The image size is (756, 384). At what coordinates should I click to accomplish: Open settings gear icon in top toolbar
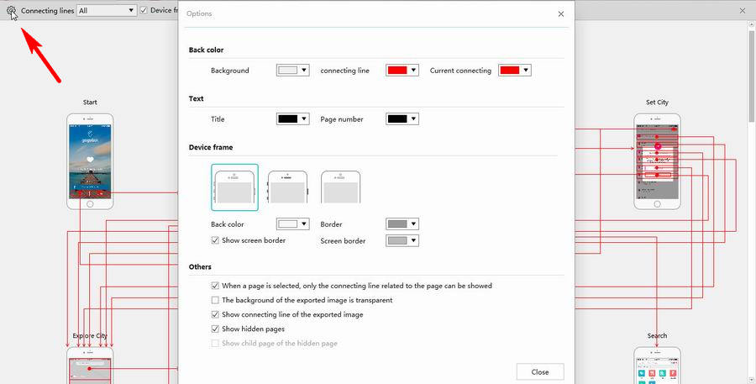tap(11, 11)
